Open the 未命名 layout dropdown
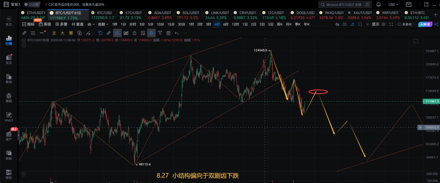Image resolution: width=440 pixels, height=183 pixels. pyautogui.click(x=406, y=24)
